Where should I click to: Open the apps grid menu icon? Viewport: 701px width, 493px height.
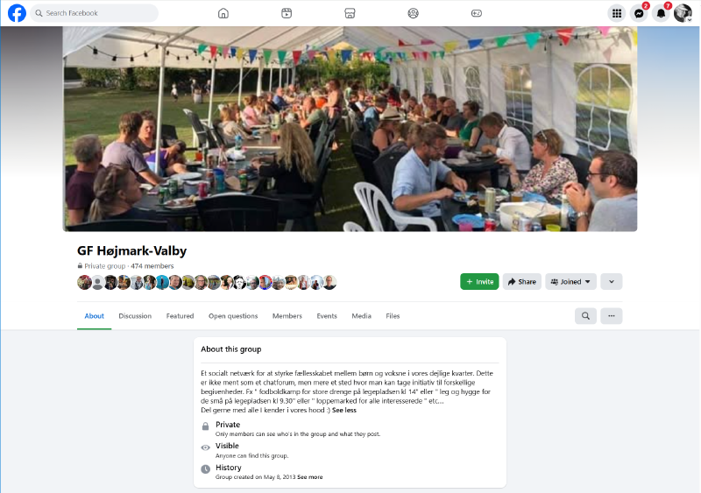click(x=617, y=13)
